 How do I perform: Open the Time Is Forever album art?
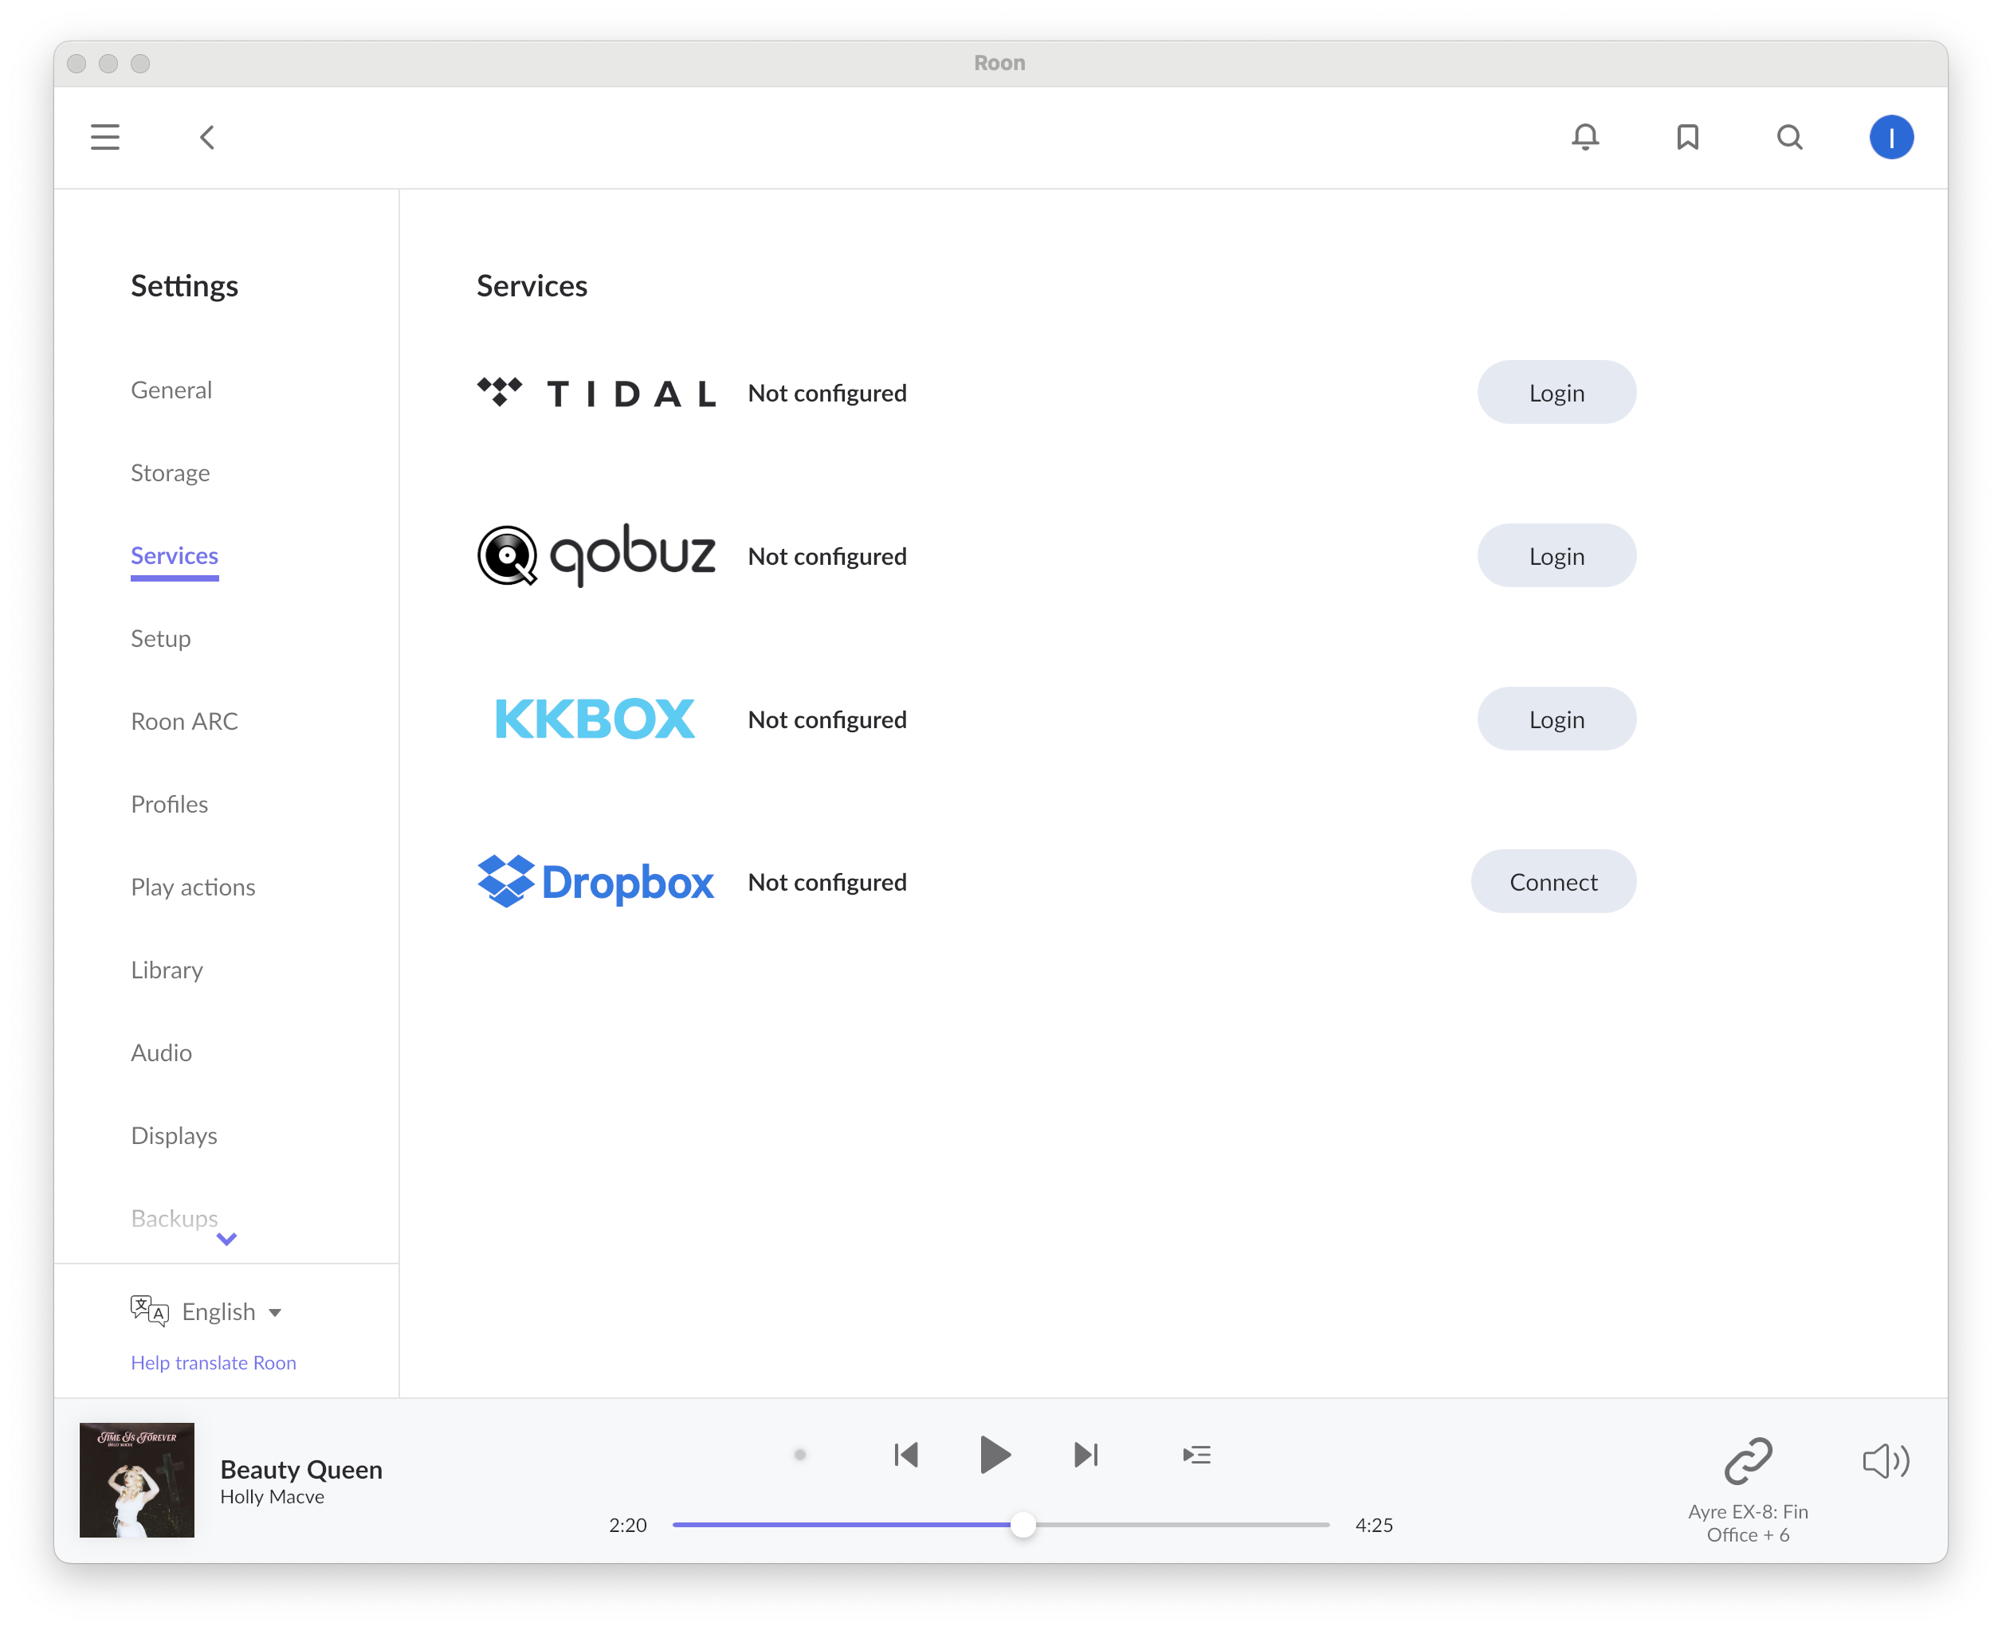(x=137, y=1479)
